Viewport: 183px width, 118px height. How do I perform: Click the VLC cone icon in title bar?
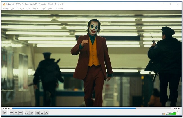(x=4, y=4)
